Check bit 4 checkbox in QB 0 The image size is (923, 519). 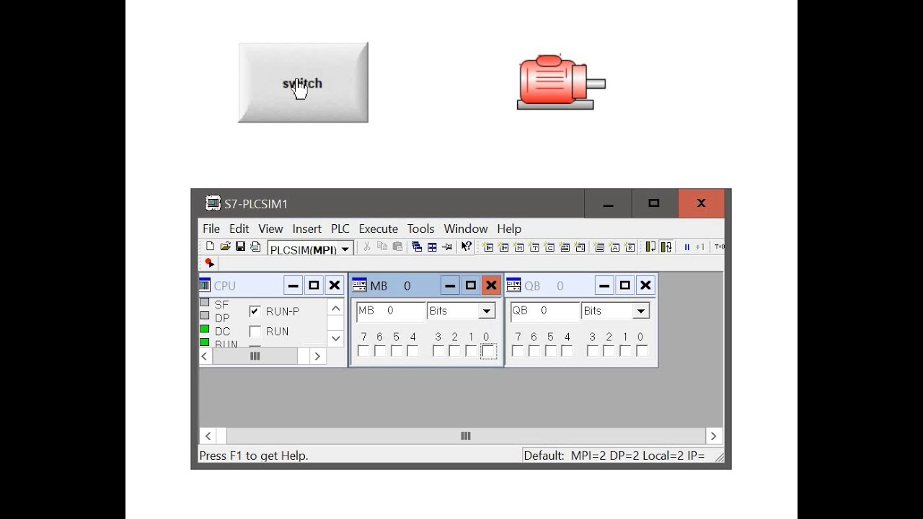pyautogui.click(x=567, y=351)
